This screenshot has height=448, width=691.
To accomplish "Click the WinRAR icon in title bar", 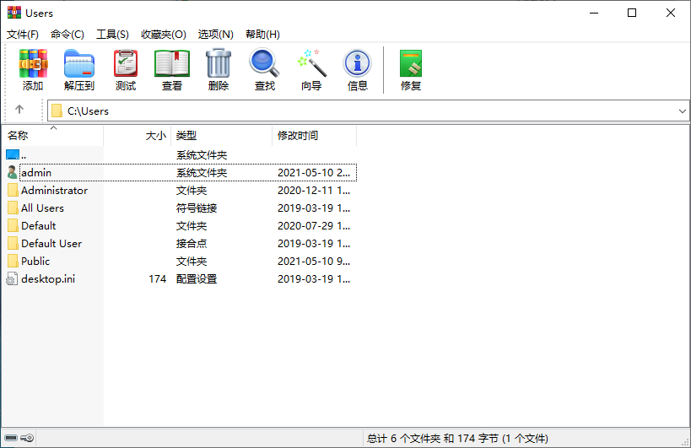I will pyautogui.click(x=14, y=13).
